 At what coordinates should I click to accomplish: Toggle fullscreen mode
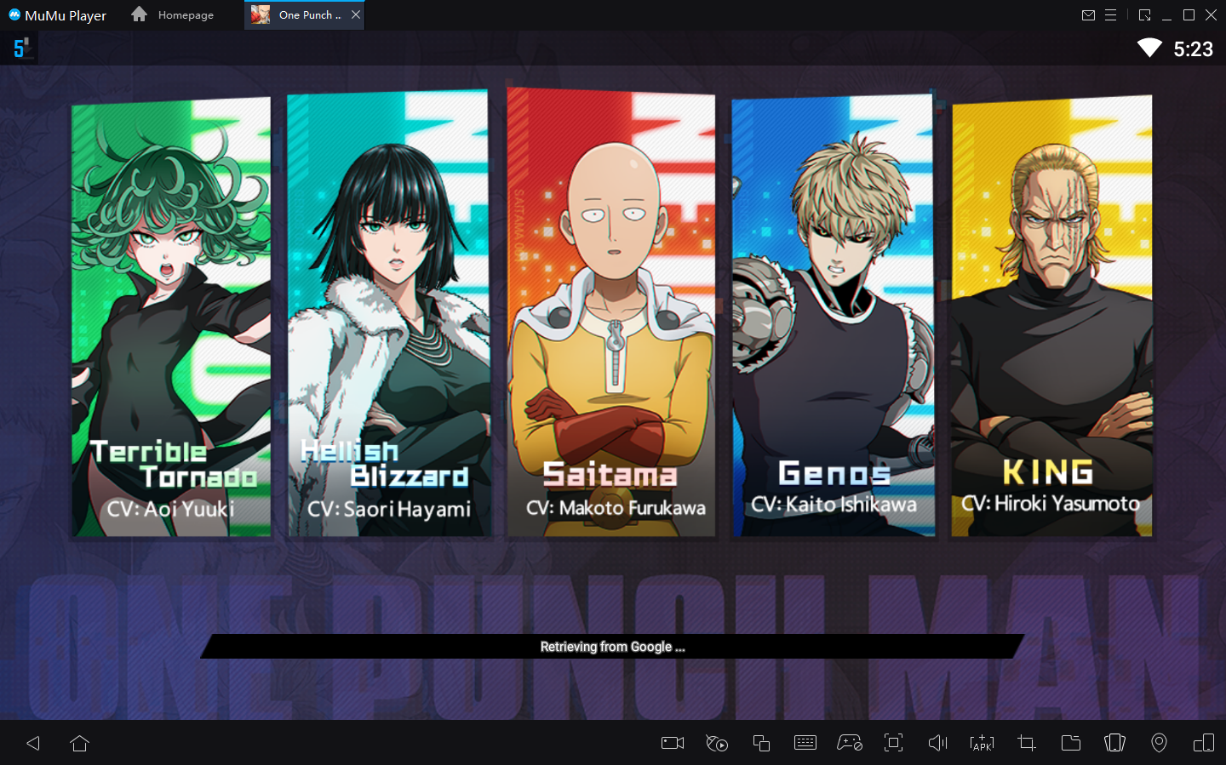(x=893, y=743)
